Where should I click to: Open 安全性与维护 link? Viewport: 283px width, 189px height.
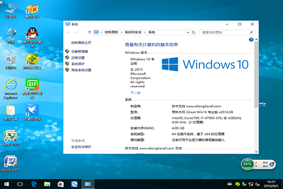click(81, 147)
